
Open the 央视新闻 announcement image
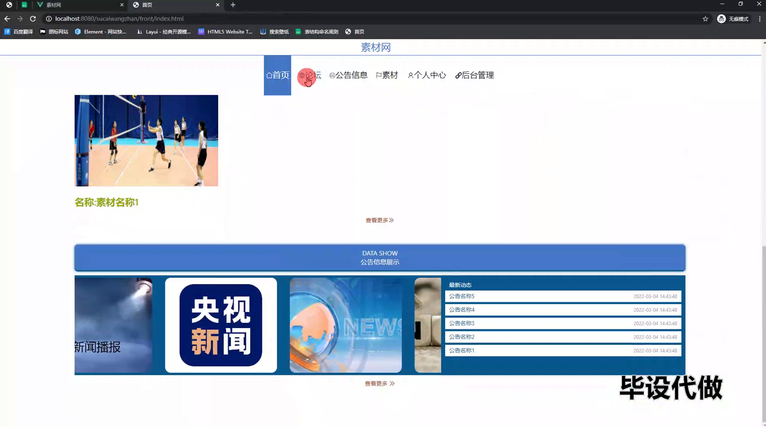221,325
